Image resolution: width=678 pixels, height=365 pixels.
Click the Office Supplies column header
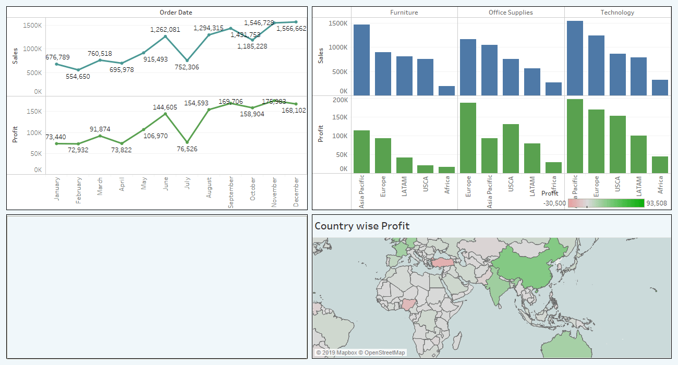511,12
